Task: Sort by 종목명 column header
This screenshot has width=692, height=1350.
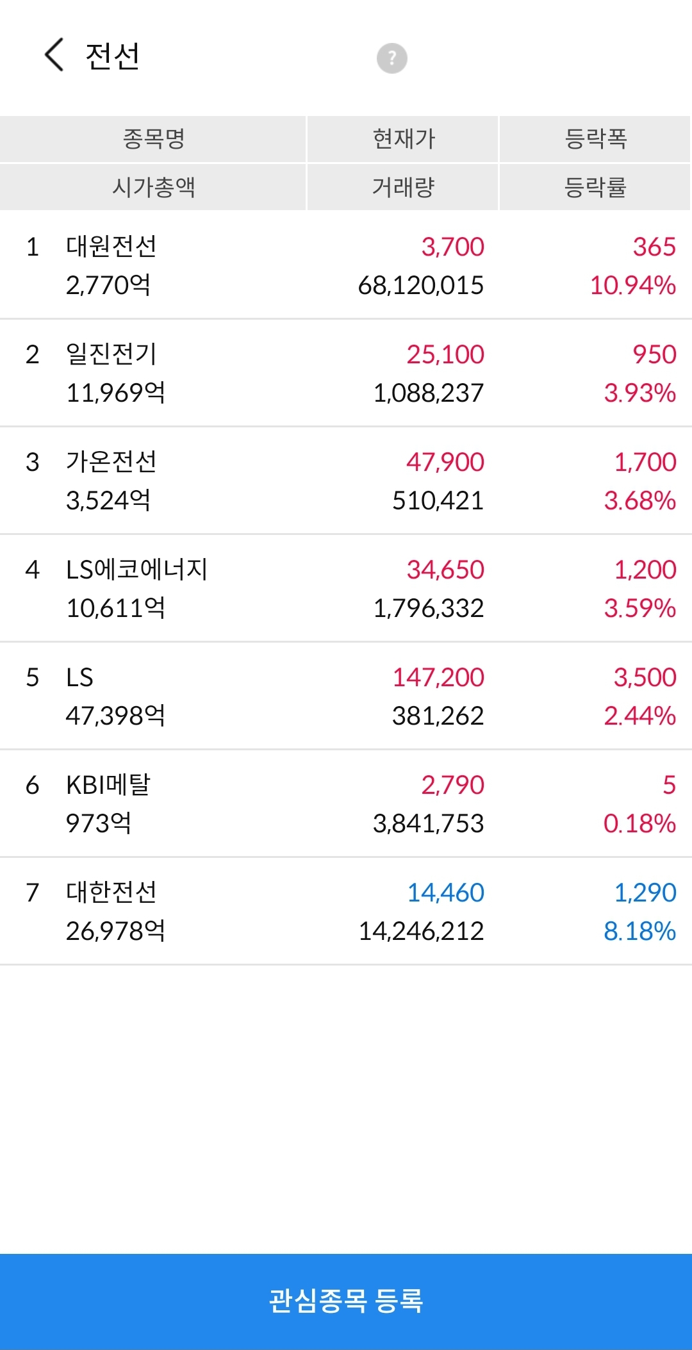Action: [x=153, y=139]
